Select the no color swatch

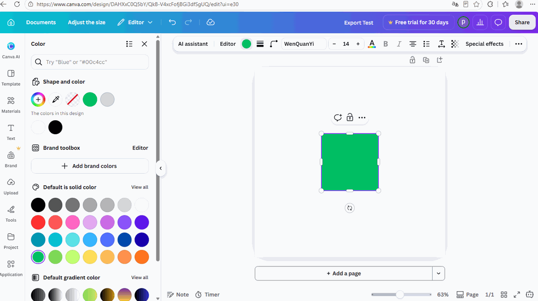coord(73,99)
